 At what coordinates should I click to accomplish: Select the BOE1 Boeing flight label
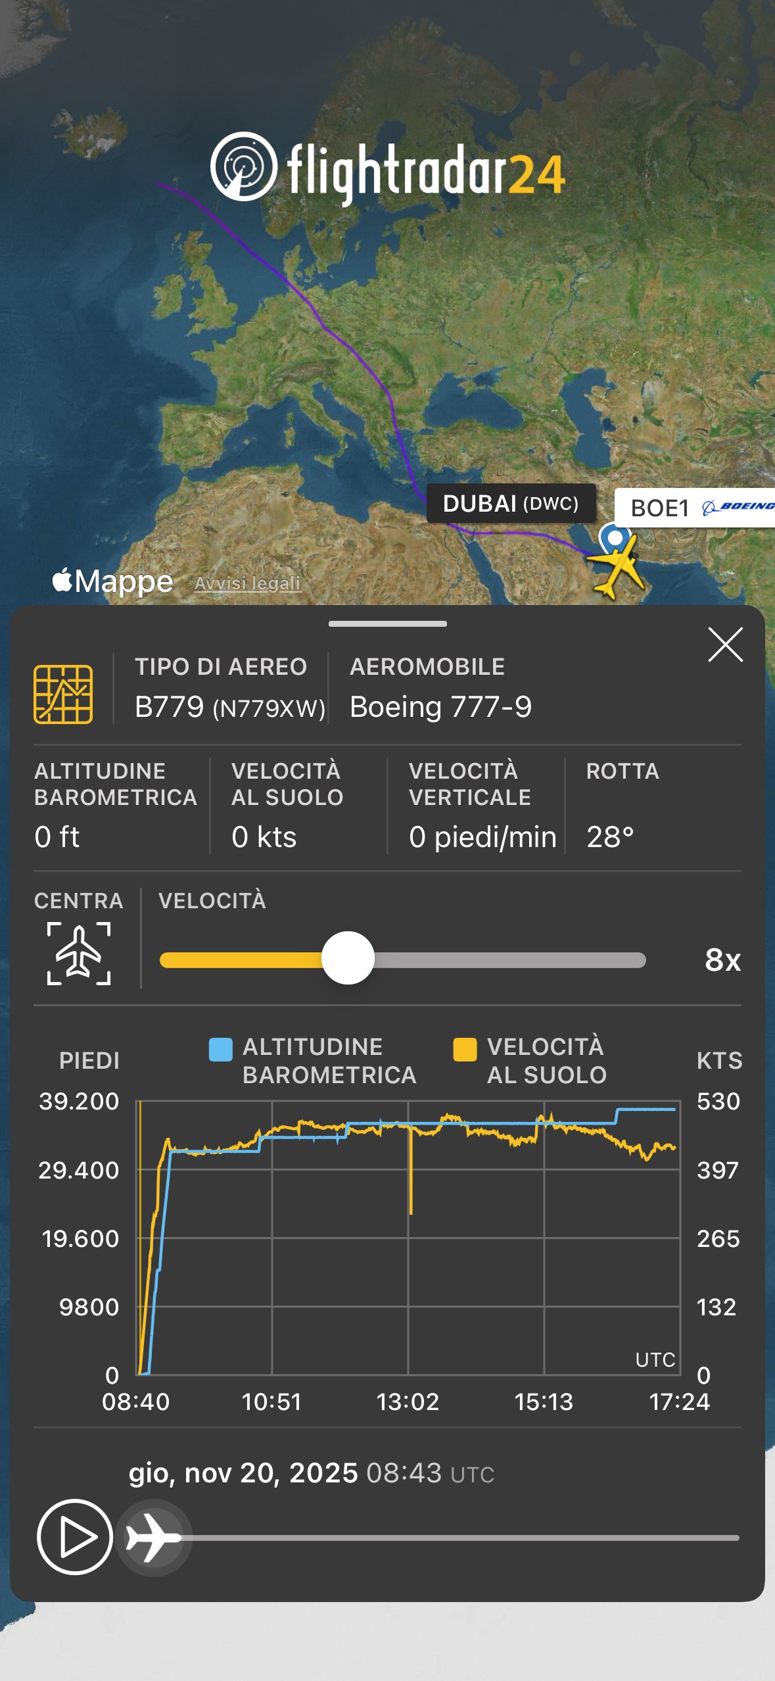[x=693, y=508]
